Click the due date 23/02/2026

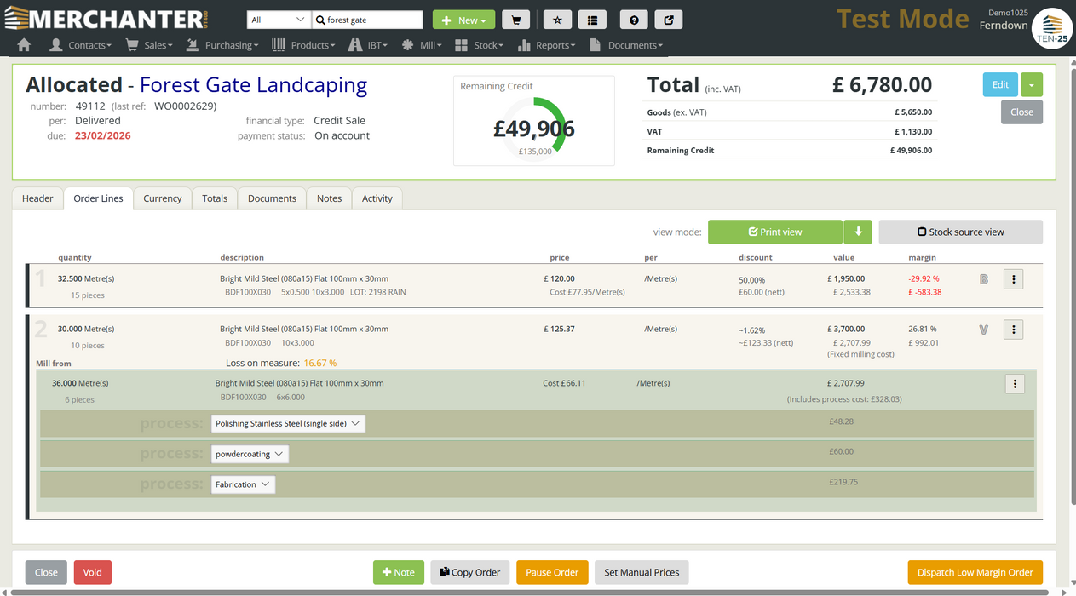click(x=103, y=135)
